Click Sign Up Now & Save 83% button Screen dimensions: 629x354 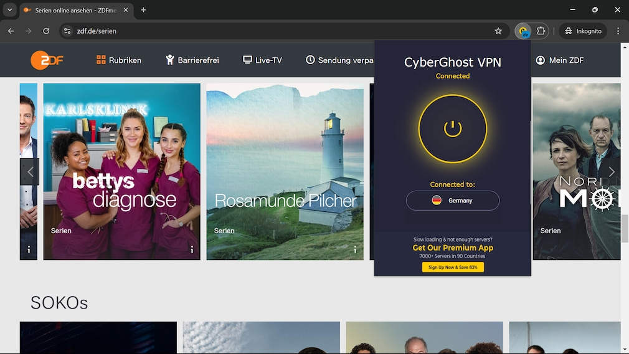pos(453,267)
